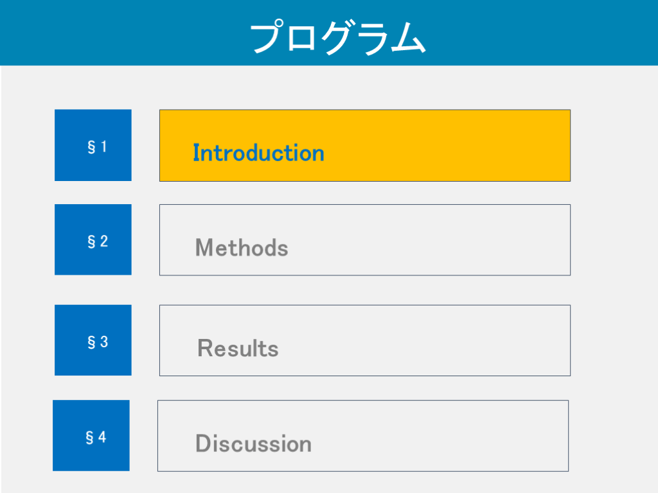Click the "§ 3" white label text
The height and width of the screenshot is (493, 658).
pyautogui.click(x=97, y=342)
